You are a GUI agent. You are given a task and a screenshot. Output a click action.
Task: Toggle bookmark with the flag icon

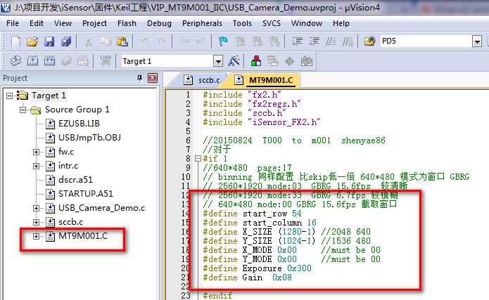[223, 41]
